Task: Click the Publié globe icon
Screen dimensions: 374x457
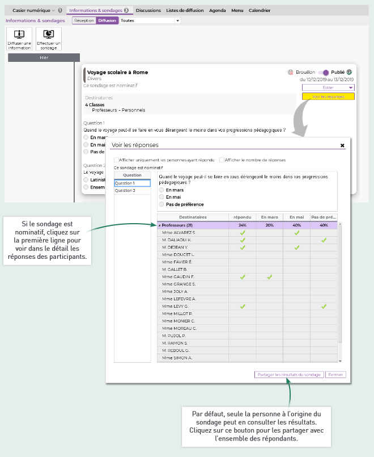Action: tap(349, 72)
